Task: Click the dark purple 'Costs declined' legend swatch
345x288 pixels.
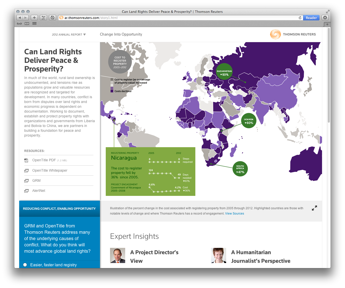Action: tap(112, 91)
